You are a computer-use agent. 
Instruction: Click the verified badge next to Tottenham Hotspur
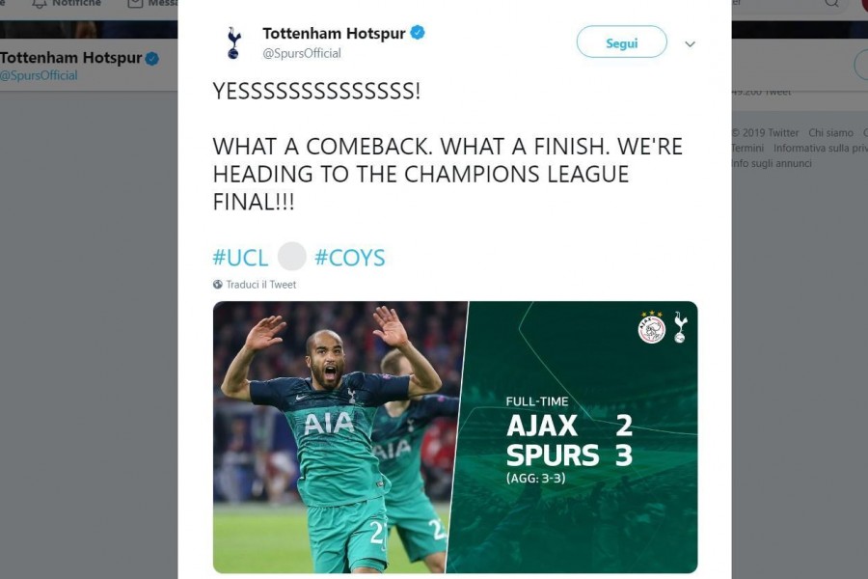[x=418, y=33]
